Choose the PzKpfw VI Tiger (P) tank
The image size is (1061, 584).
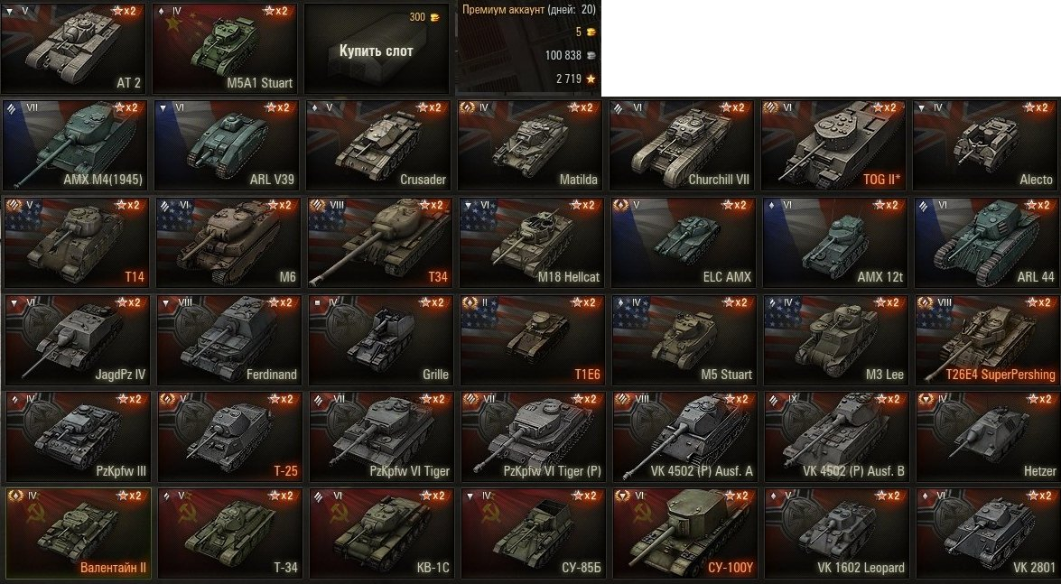532,437
